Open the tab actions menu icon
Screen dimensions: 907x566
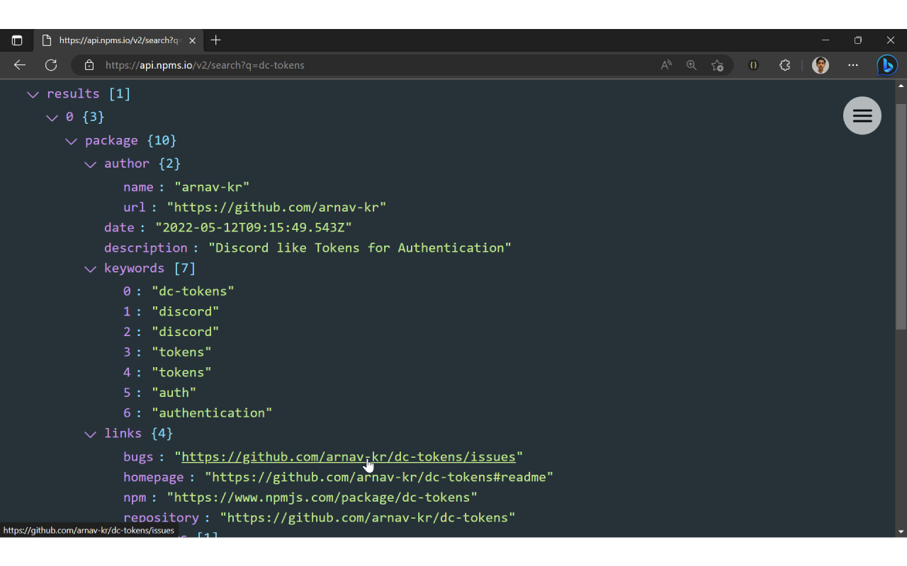tap(17, 40)
